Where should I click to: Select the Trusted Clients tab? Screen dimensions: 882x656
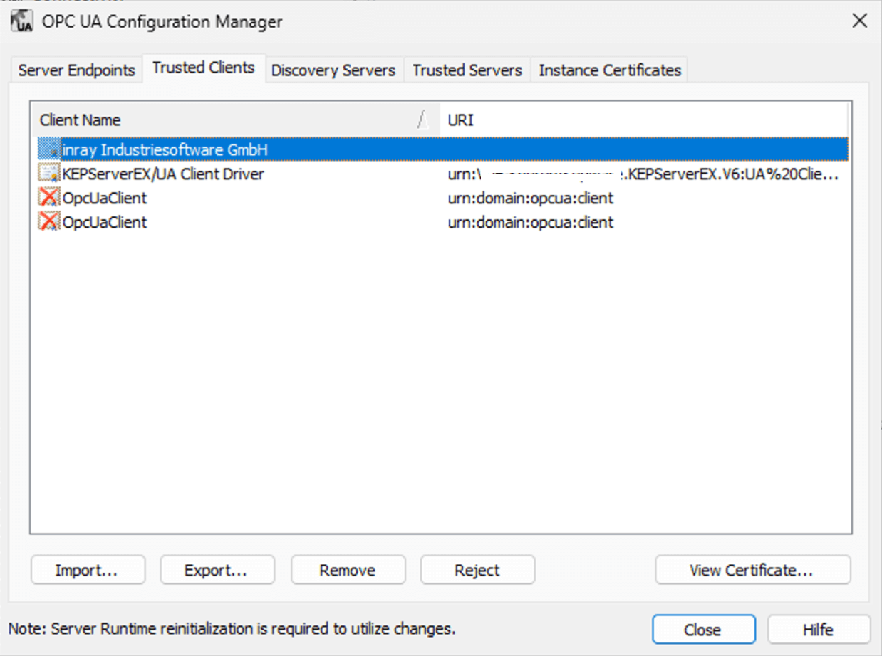point(203,68)
